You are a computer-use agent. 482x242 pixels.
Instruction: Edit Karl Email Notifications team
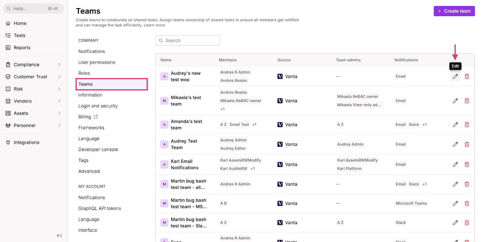point(455,165)
